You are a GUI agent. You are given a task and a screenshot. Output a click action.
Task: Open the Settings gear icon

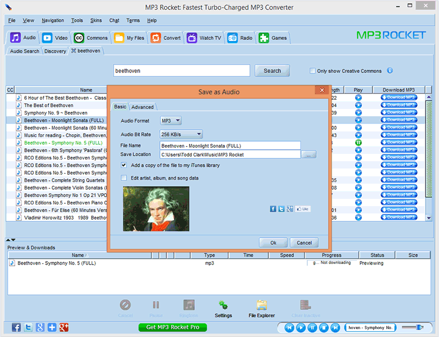(x=223, y=305)
